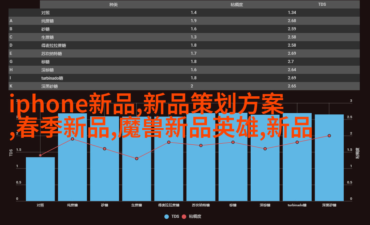Click the 苏坎纳特糖 label on the x-axis
Screen dimensions: 370x225
click(x=201, y=205)
